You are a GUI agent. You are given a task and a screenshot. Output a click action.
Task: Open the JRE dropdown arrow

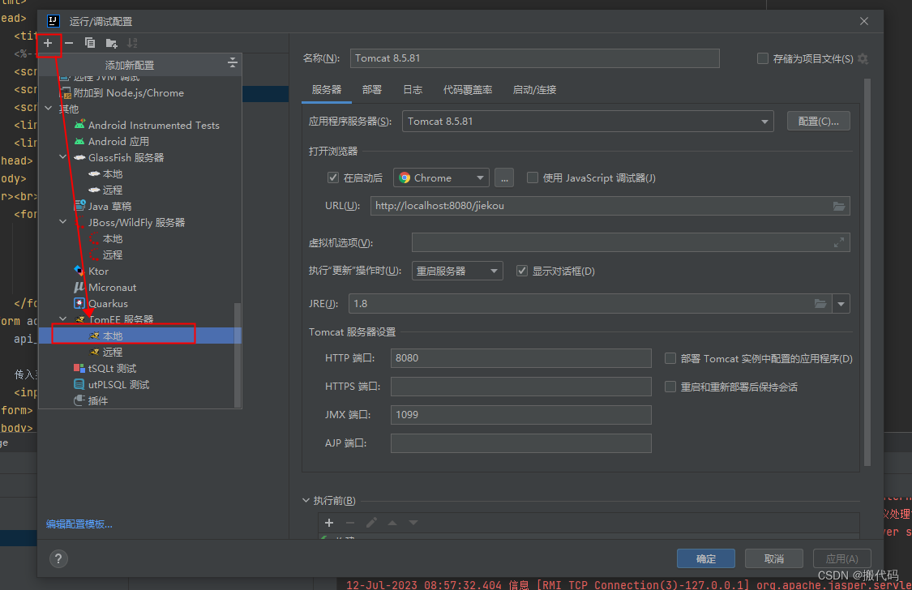click(841, 303)
